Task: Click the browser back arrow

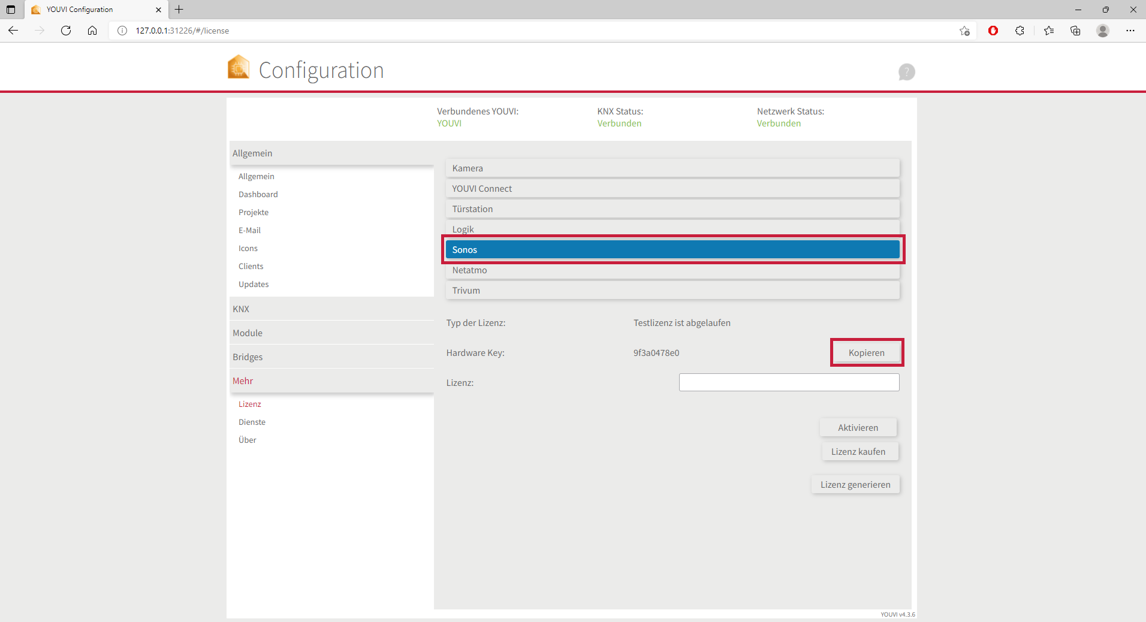Action: pyautogui.click(x=13, y=31)
